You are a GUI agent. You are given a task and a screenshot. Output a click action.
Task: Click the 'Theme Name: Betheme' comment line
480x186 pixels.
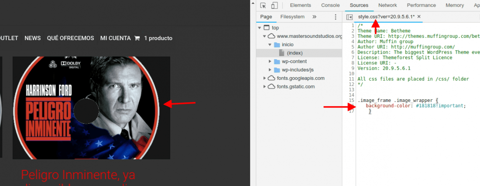[384, 30]
